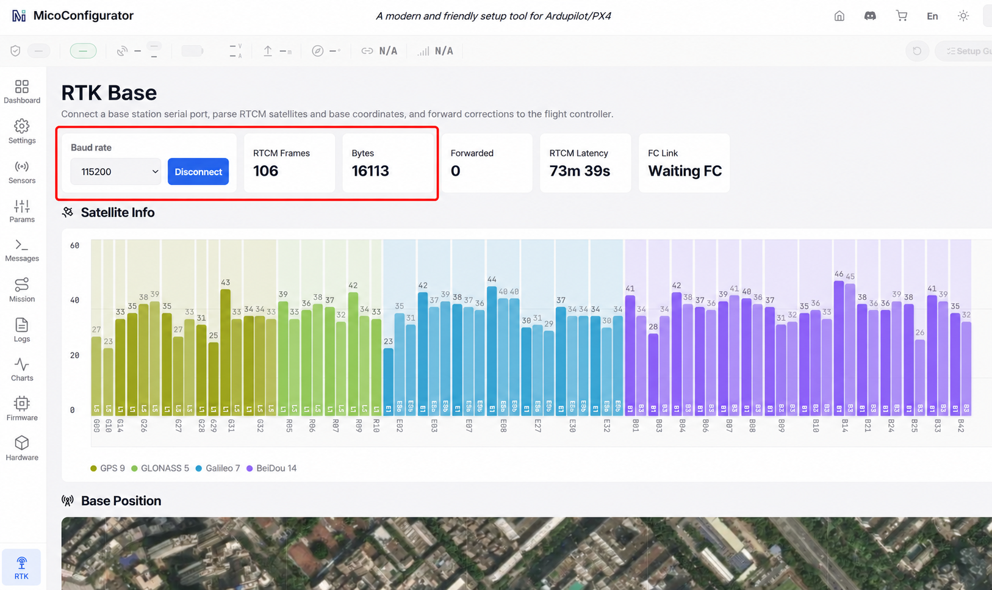Viewport: 992px width, 590px height.
Task: Click the FC Link Waiting FC card
Action: point(685,163)
